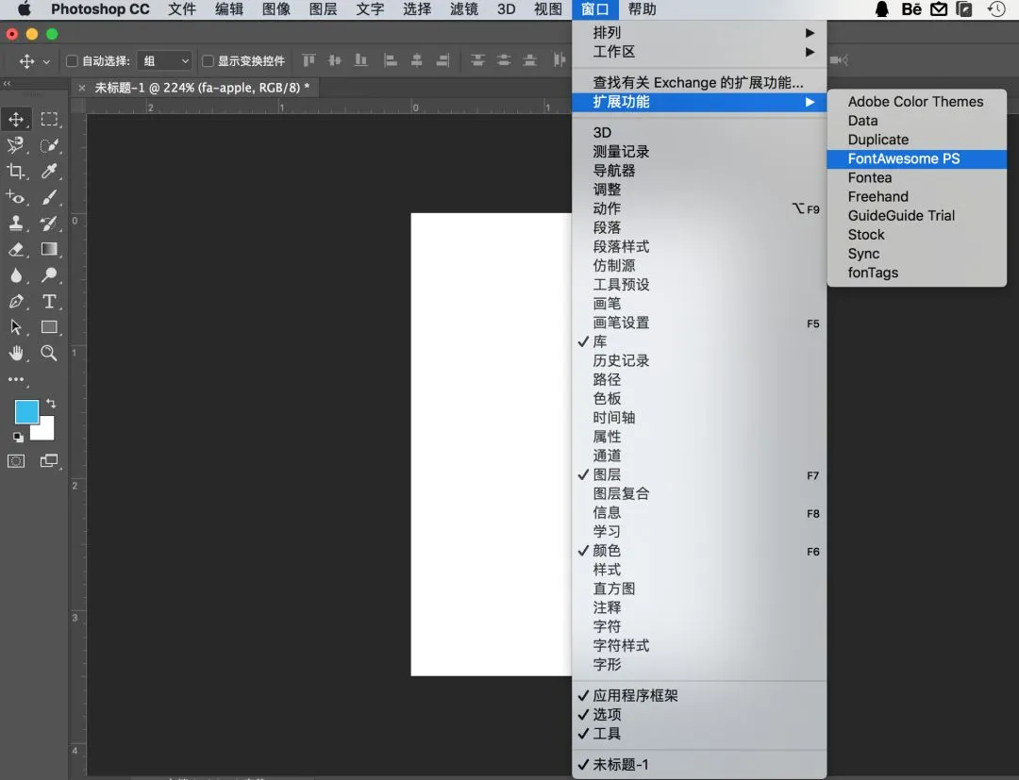The height and width of the screenshot is (780, 1019).
Task: Open the fonTags extension
Action: 917,273
